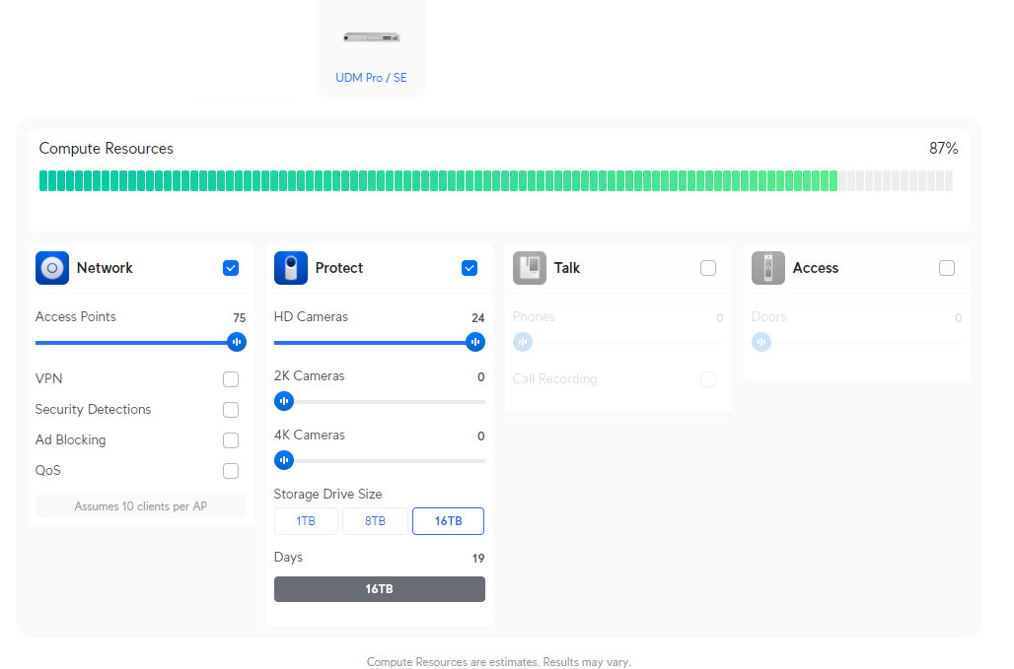Click the Phones slider handle

click(x=523, y=342)
